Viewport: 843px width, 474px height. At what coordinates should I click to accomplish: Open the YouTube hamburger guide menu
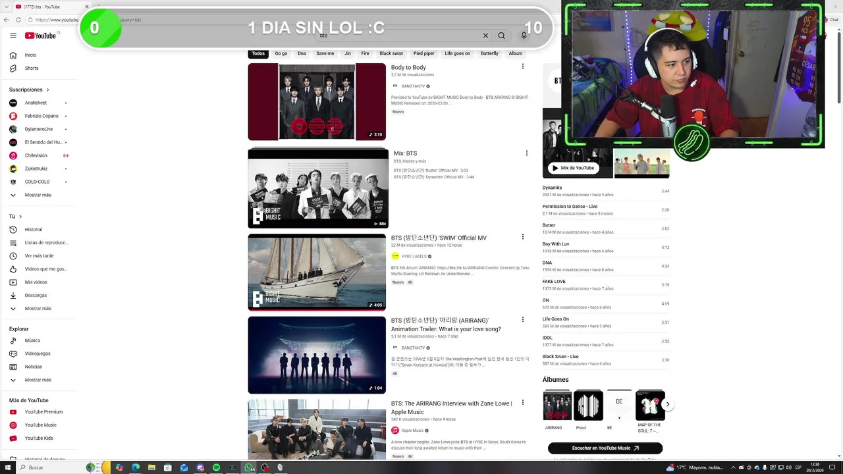[x=13, y=36]
